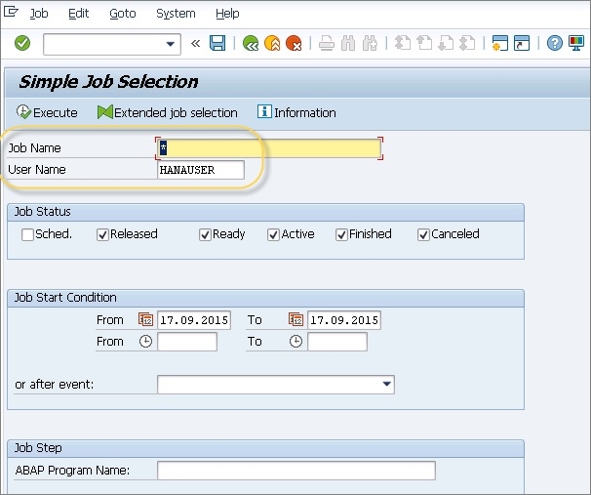
Task: Click the Execute button
Action: [x=47, y=113]
